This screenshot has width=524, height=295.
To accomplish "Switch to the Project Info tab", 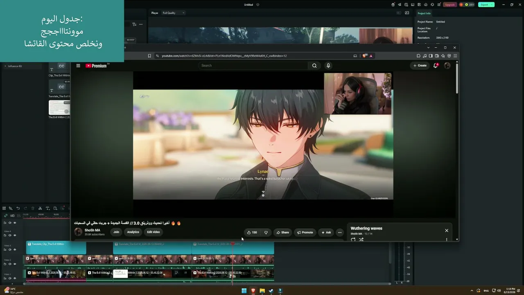I will [424, 13].
